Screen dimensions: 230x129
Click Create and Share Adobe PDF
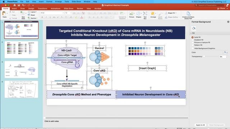[x=188, y=15]
